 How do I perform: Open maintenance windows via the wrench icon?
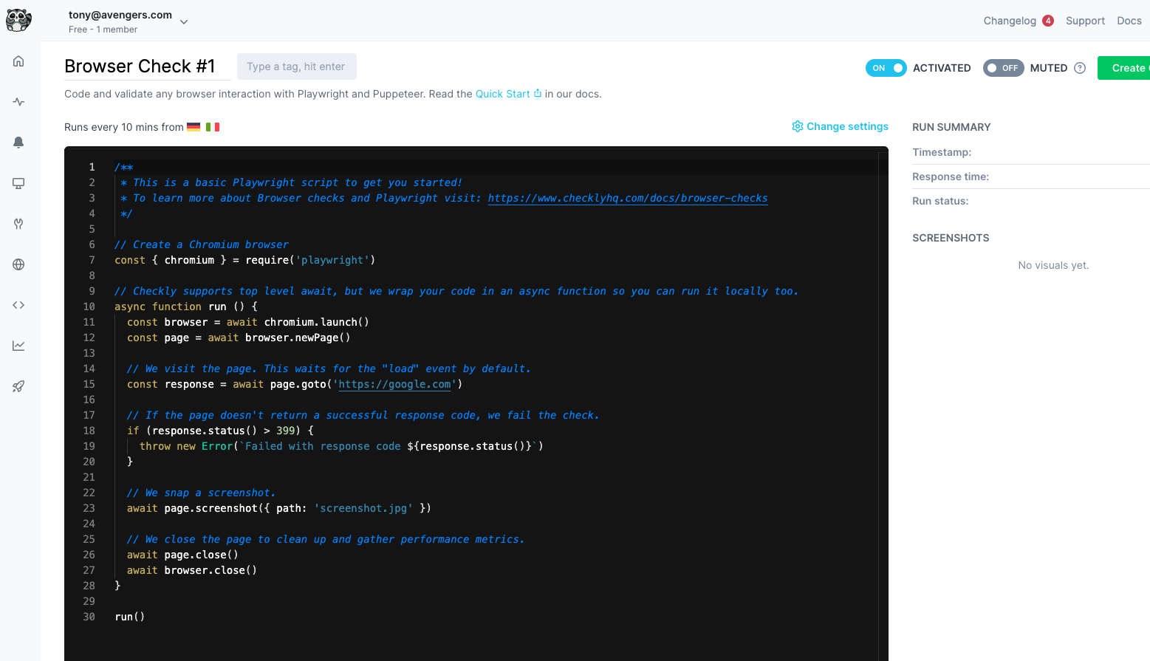click(18, 224)
